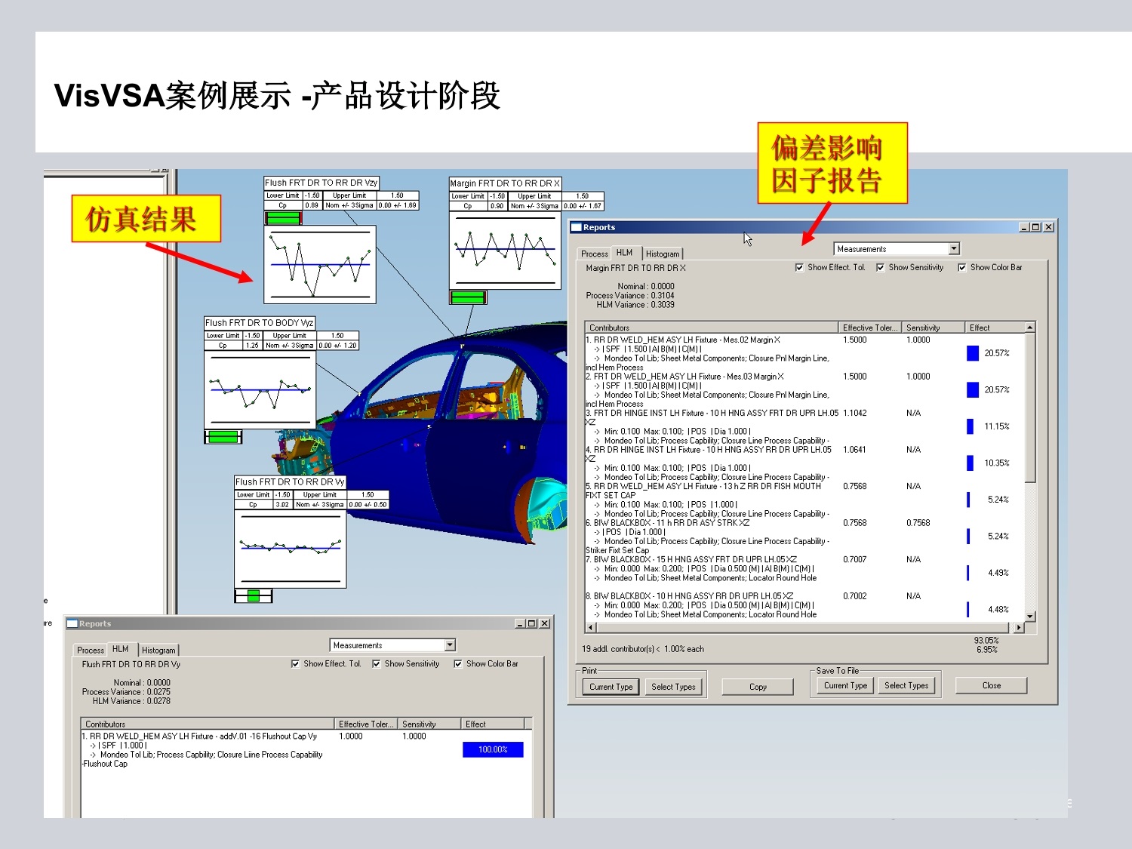Close lower Reports window with X icon
Viewport: 1132px width, 849px height.
pos(544,623)
